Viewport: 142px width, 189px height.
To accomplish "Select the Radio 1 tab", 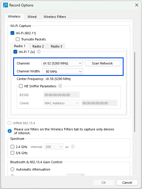I will (x=20, y=46).
